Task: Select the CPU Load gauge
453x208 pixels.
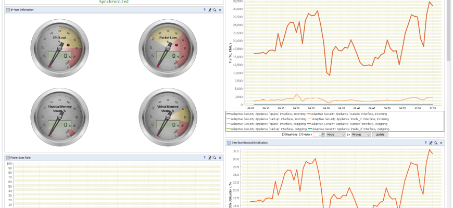Action: pyautogui.click(x=59, y=48)
